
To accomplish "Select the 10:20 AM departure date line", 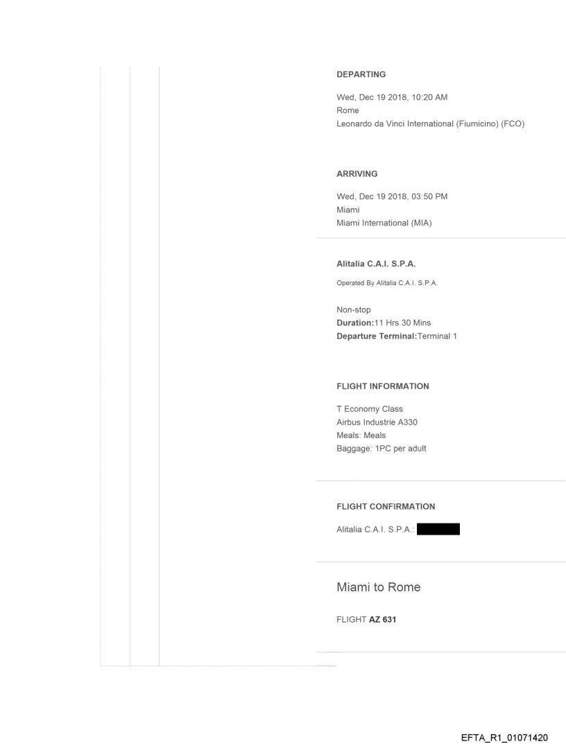I will (392, 97).
